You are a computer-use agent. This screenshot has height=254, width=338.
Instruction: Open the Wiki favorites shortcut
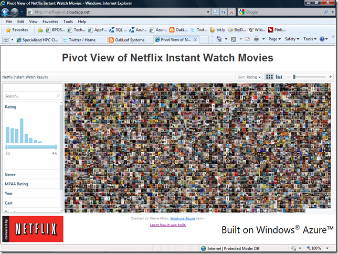[257, 30]
